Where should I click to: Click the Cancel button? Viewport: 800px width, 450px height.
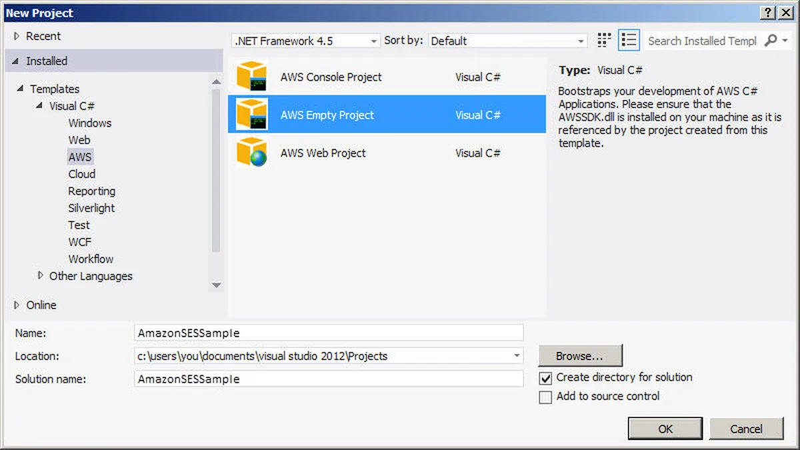[746, 429]
